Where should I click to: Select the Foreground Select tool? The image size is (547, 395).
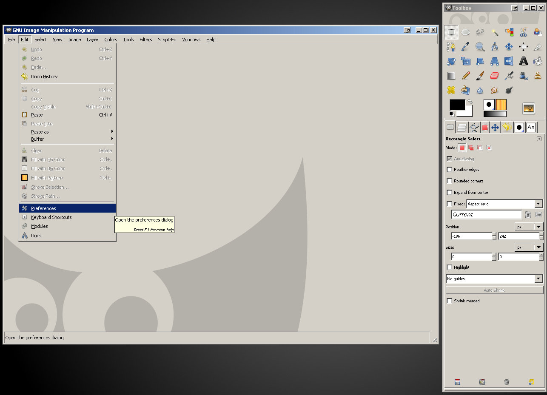[538, 32]
